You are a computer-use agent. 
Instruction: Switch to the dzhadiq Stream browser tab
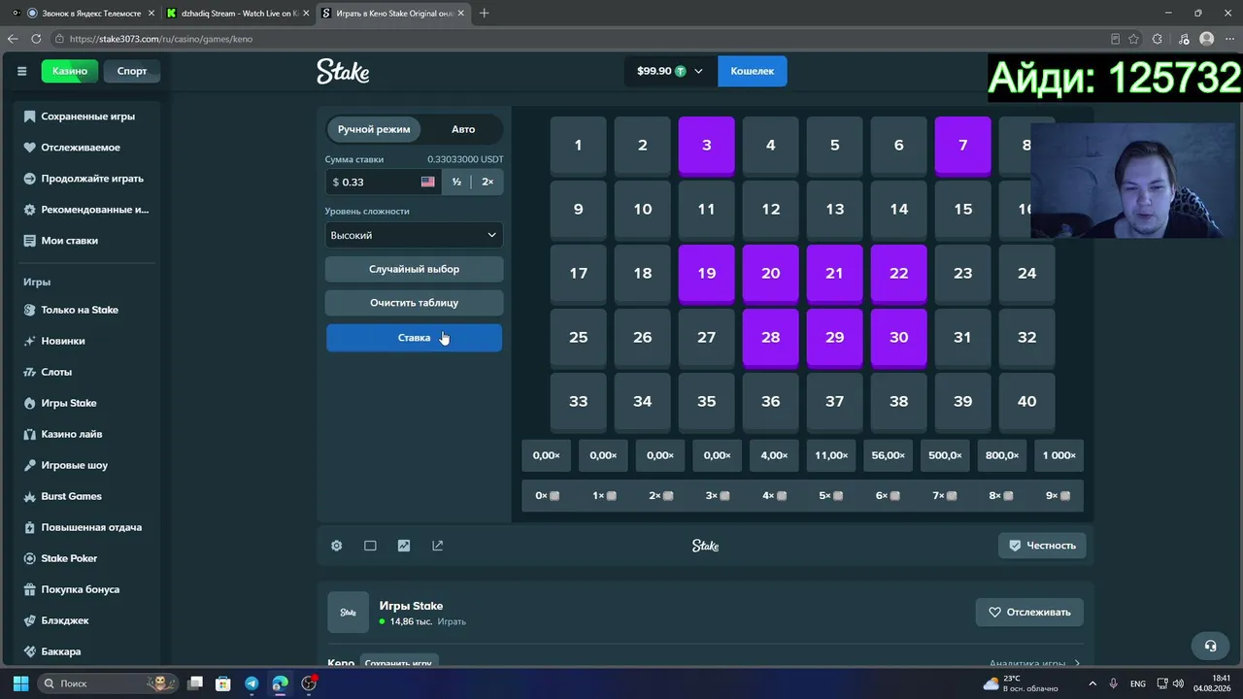[238, 14]
